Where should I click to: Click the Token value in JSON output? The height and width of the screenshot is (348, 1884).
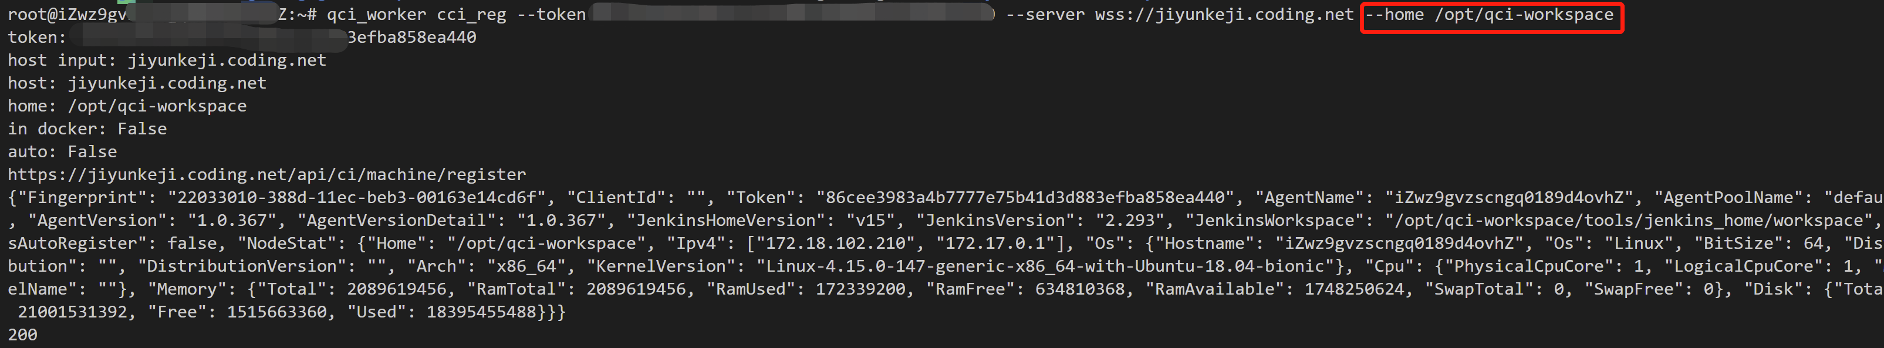point(1025,197)
